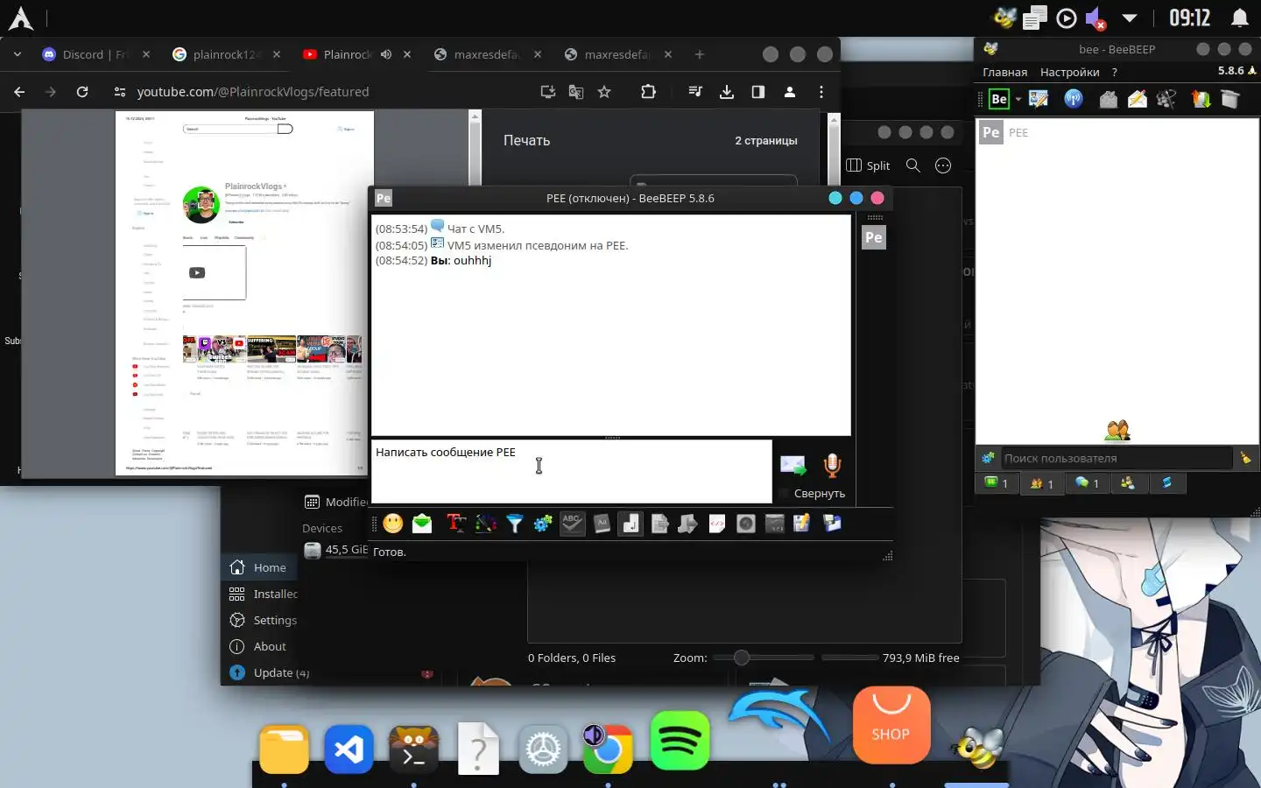Open the ? help menu in BeeBEEP
Image resolution: width=1261 pixels, height=788 pixels.
(x=1114, y=72)
